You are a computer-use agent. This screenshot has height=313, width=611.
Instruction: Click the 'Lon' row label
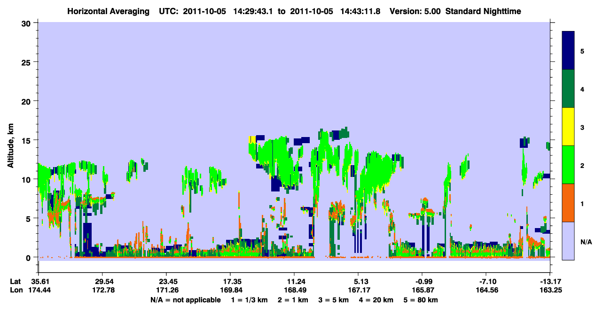tap(16, 290)
